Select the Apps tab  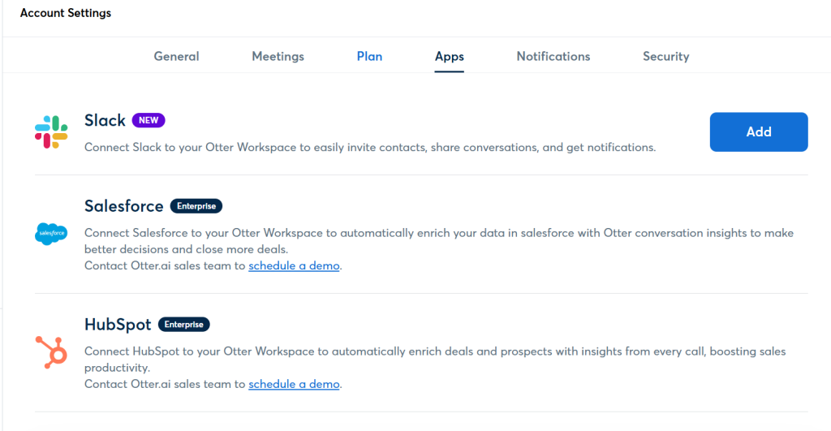[449, 56]
